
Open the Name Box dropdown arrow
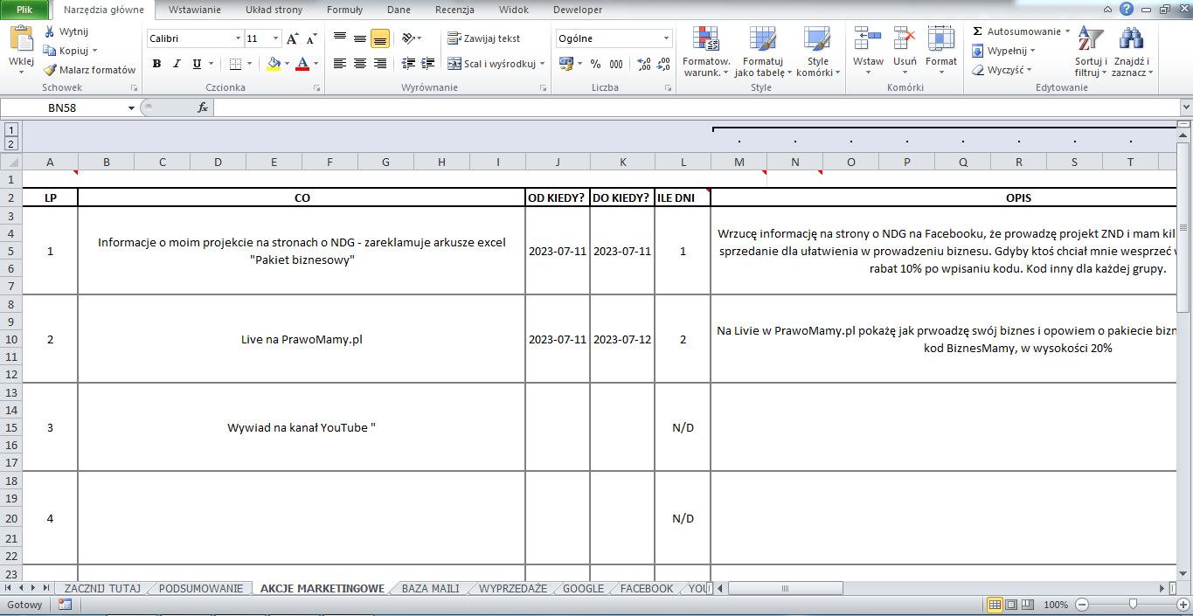click(x=131, y=107)
